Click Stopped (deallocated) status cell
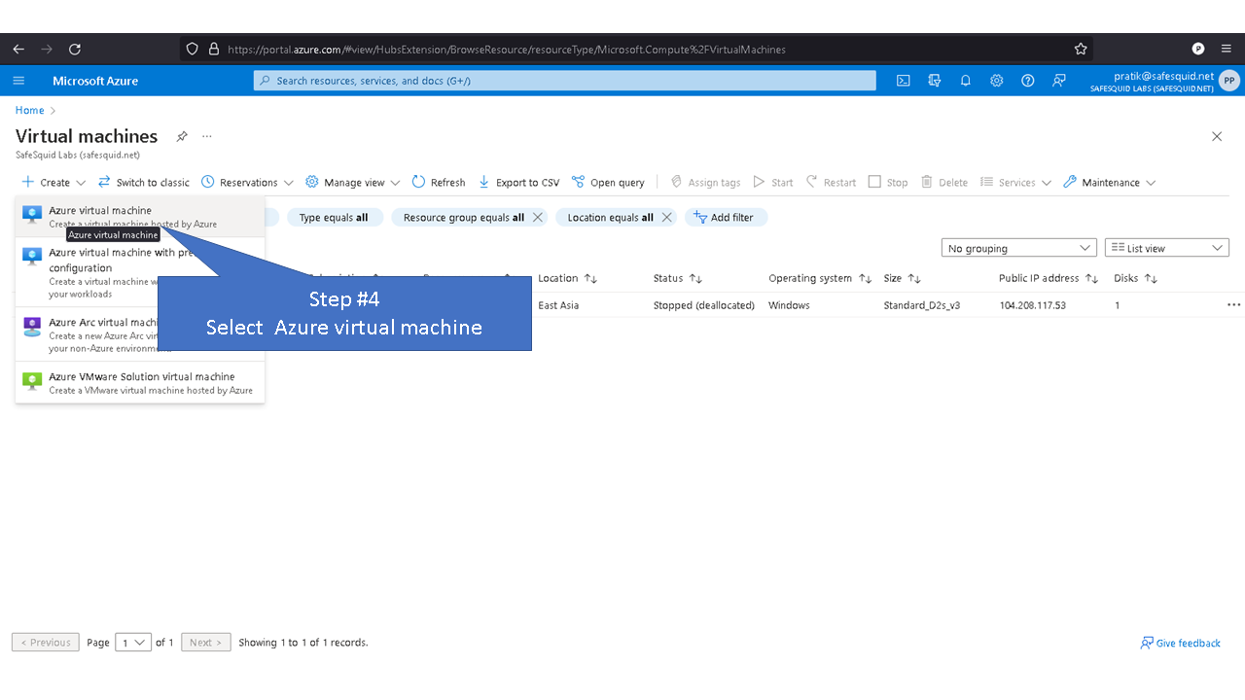Viewport: 1245px width, 700px height. 704,305
